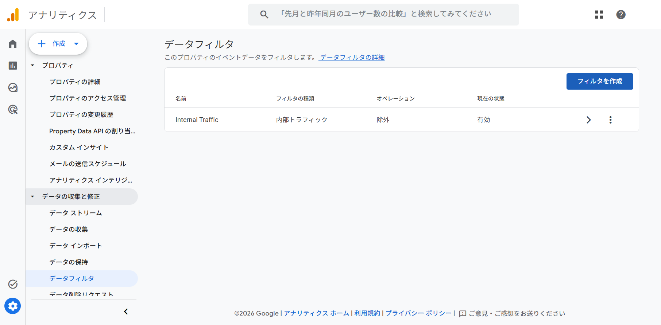This screenshot has width=661, height=325.
Task: Open カスタム インサイト menu item
Action: point(79,148)
